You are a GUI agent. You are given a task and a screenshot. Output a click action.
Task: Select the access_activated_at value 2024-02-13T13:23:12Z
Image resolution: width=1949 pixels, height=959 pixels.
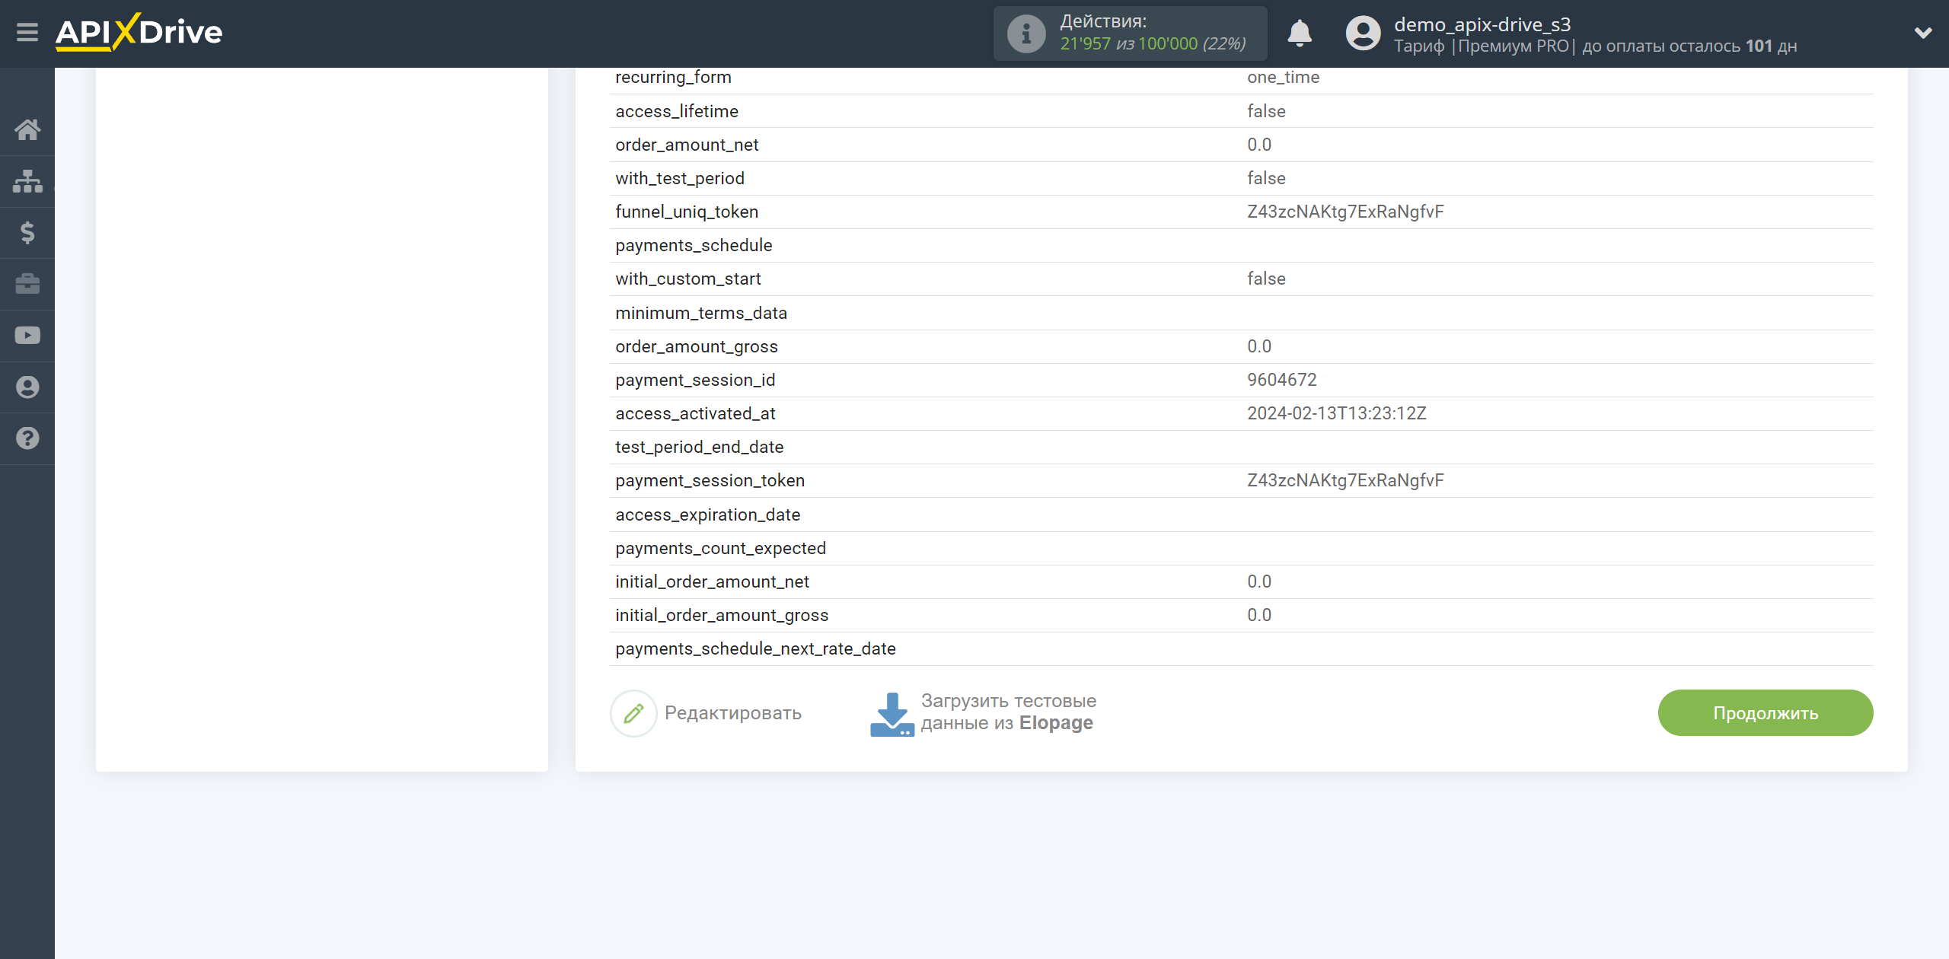[1337, 413]
